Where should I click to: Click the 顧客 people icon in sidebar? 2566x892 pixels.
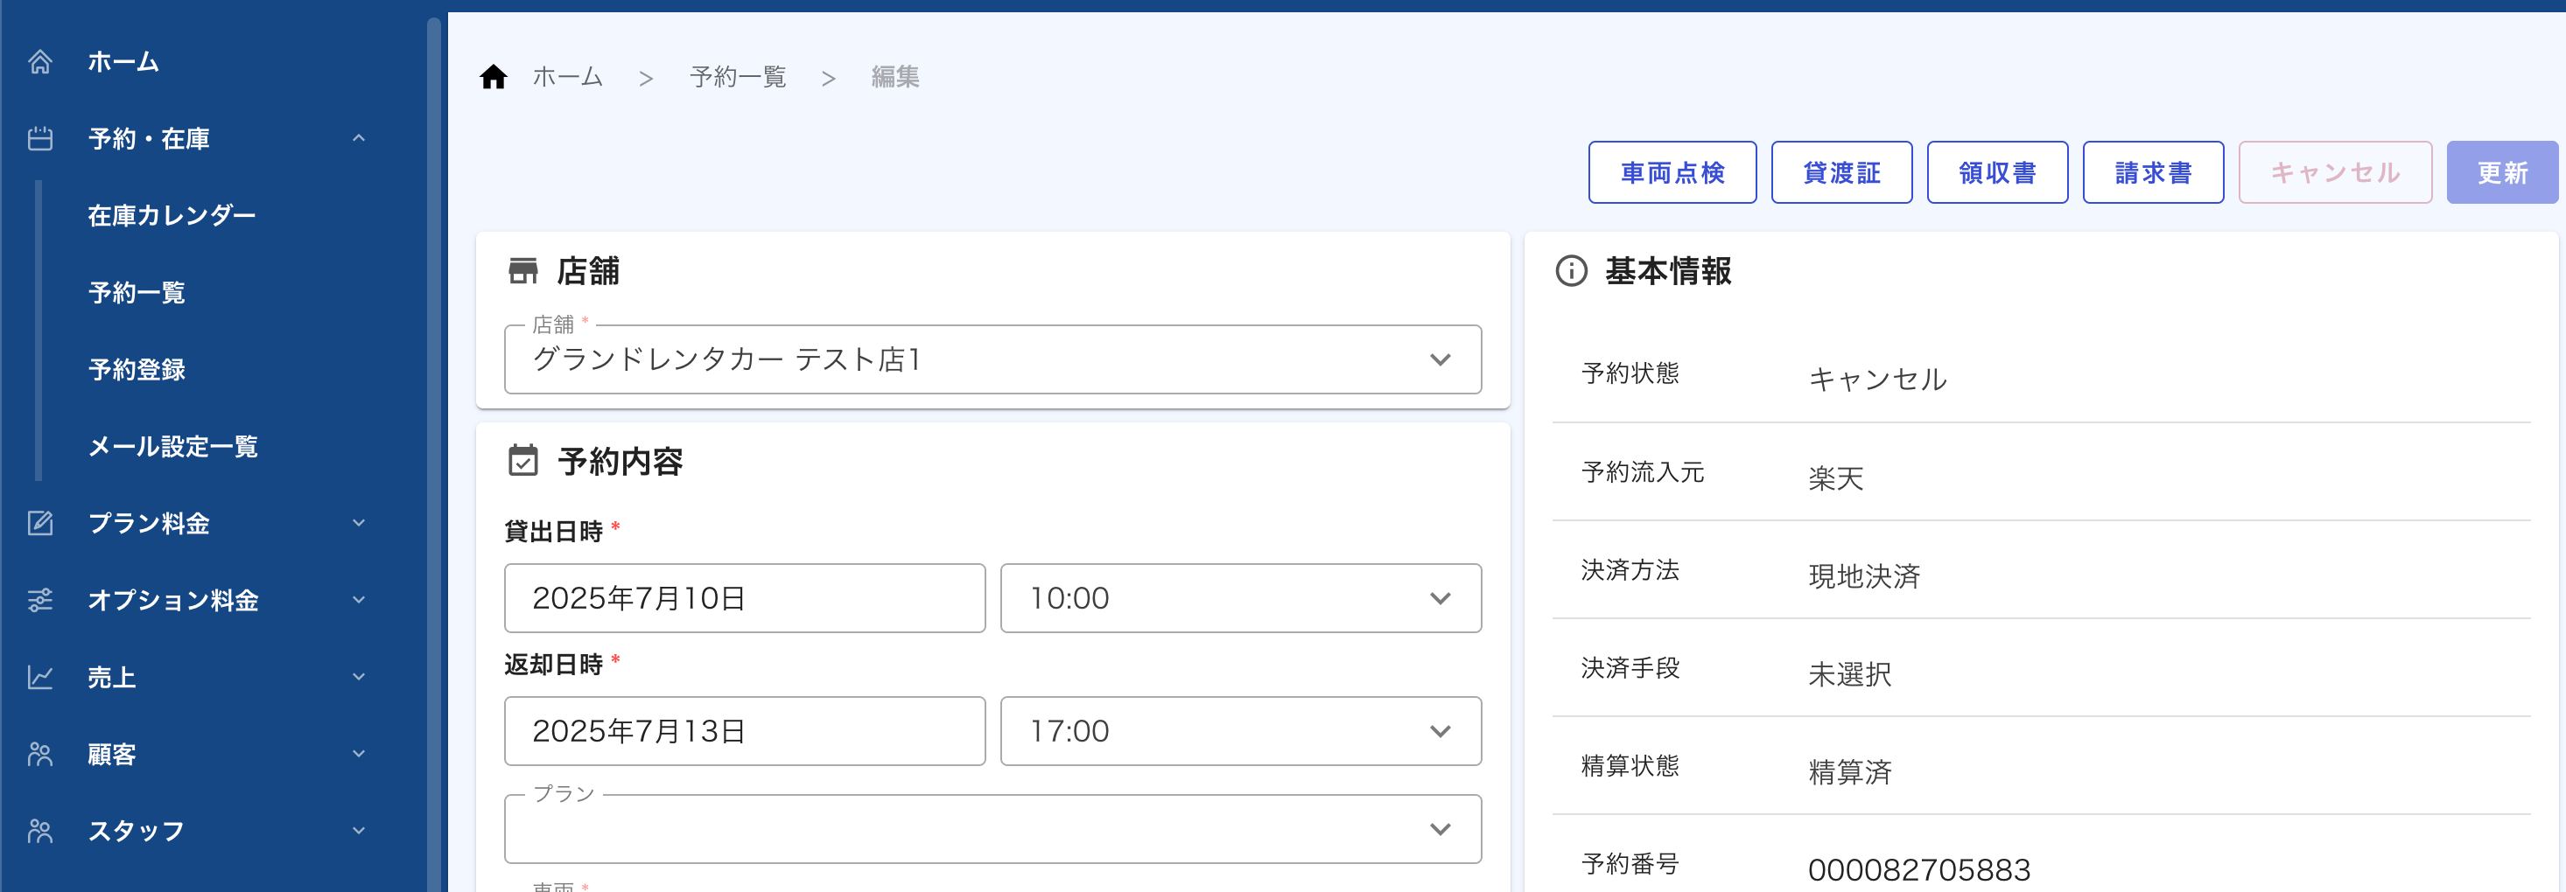click(40, 754)
